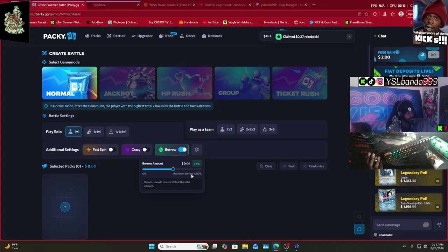The width and height of the screenshot is (448, 252).
Task: Show hidden system tray icons
Action: click(x=404, y=246)
